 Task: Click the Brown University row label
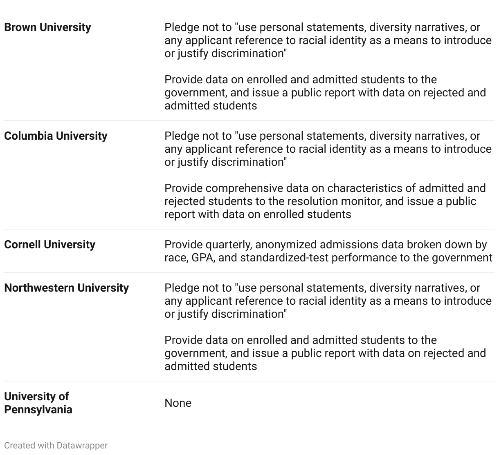click(x=47, y=27)
